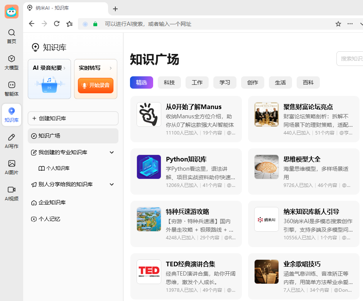Click the browser refresh icon

point(57,24)
